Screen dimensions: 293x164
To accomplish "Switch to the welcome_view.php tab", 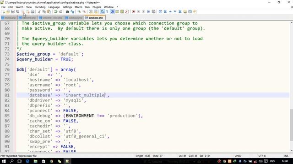I will click(x=51, y=18).
